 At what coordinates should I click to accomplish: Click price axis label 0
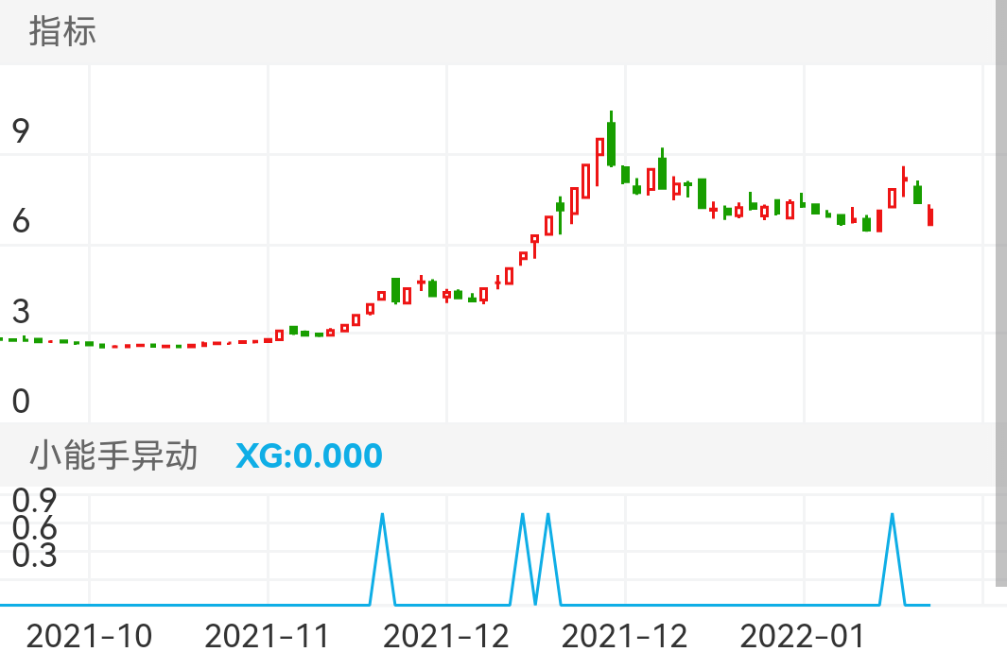click(x=21, y=403)
